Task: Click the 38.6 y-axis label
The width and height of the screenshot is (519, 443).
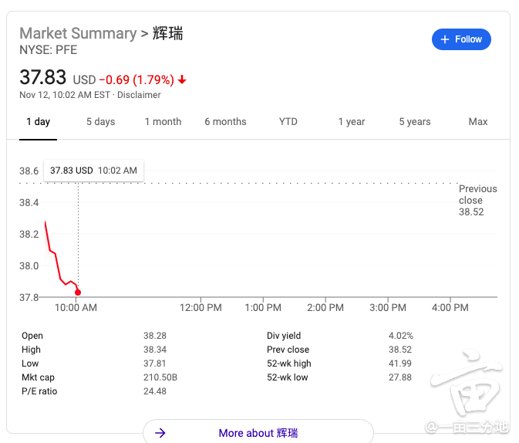Action: point(29,171)
